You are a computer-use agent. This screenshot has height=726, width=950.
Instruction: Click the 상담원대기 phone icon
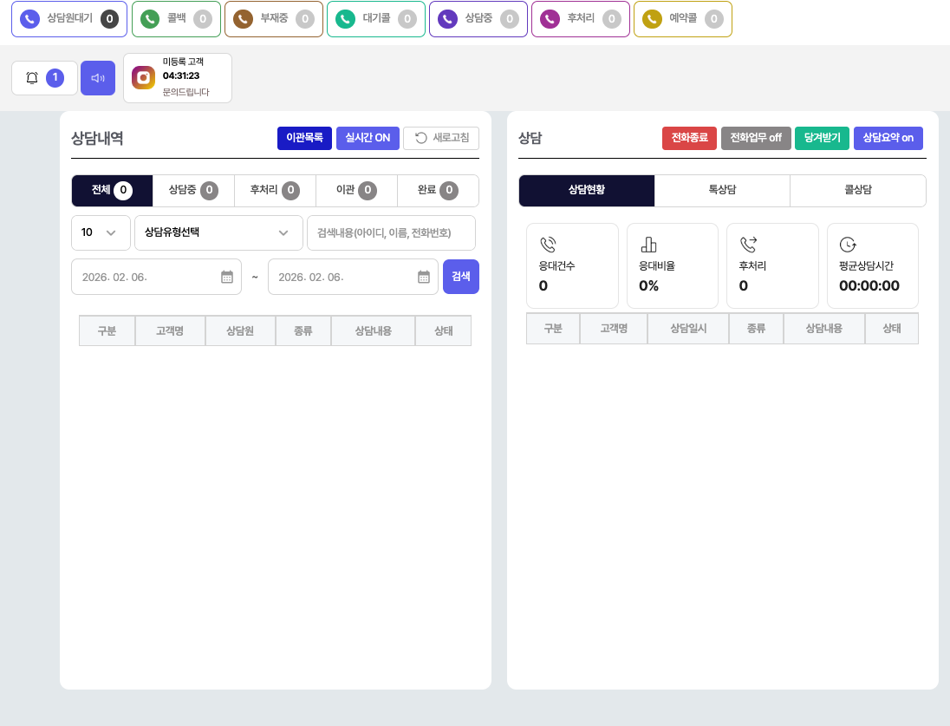[29, 19]
